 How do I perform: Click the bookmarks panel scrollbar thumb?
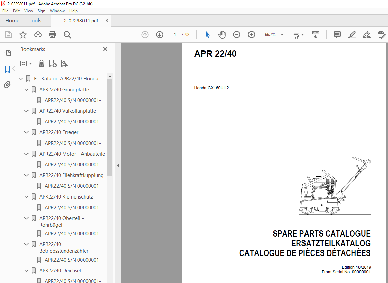110,128
